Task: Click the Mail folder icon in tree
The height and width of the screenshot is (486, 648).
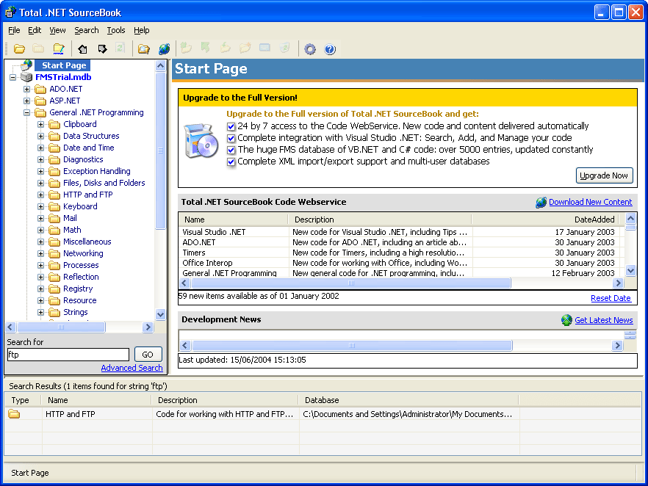Action: [54, 218]
